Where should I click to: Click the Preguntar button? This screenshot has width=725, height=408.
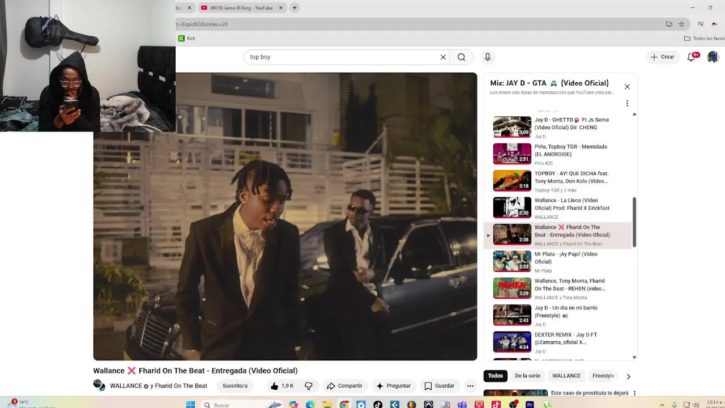click(x=393, y=386)
